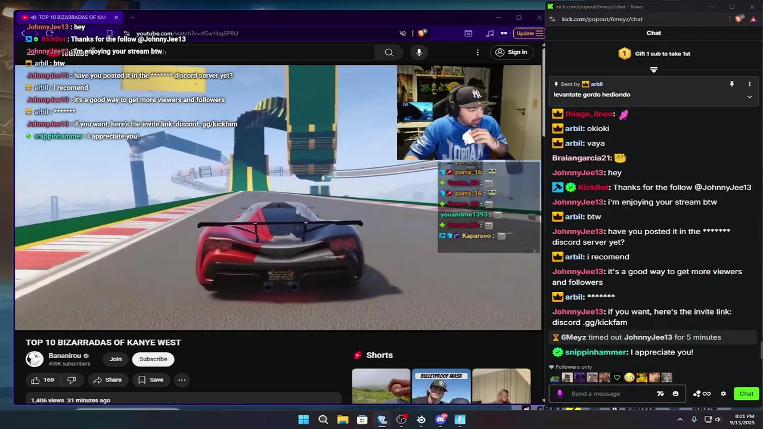Open SteelSeries taskbar icon

point(421,419)
